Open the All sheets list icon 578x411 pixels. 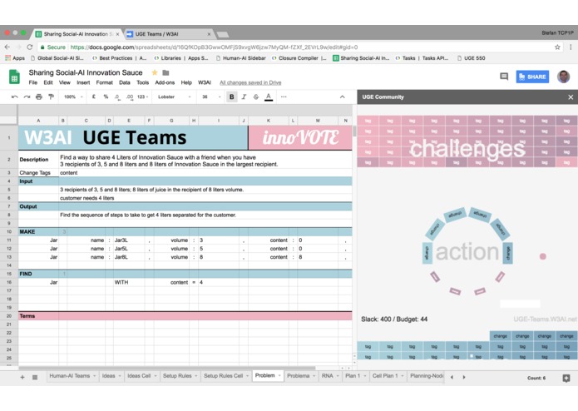pyautogui.click(x=35, y=377)
